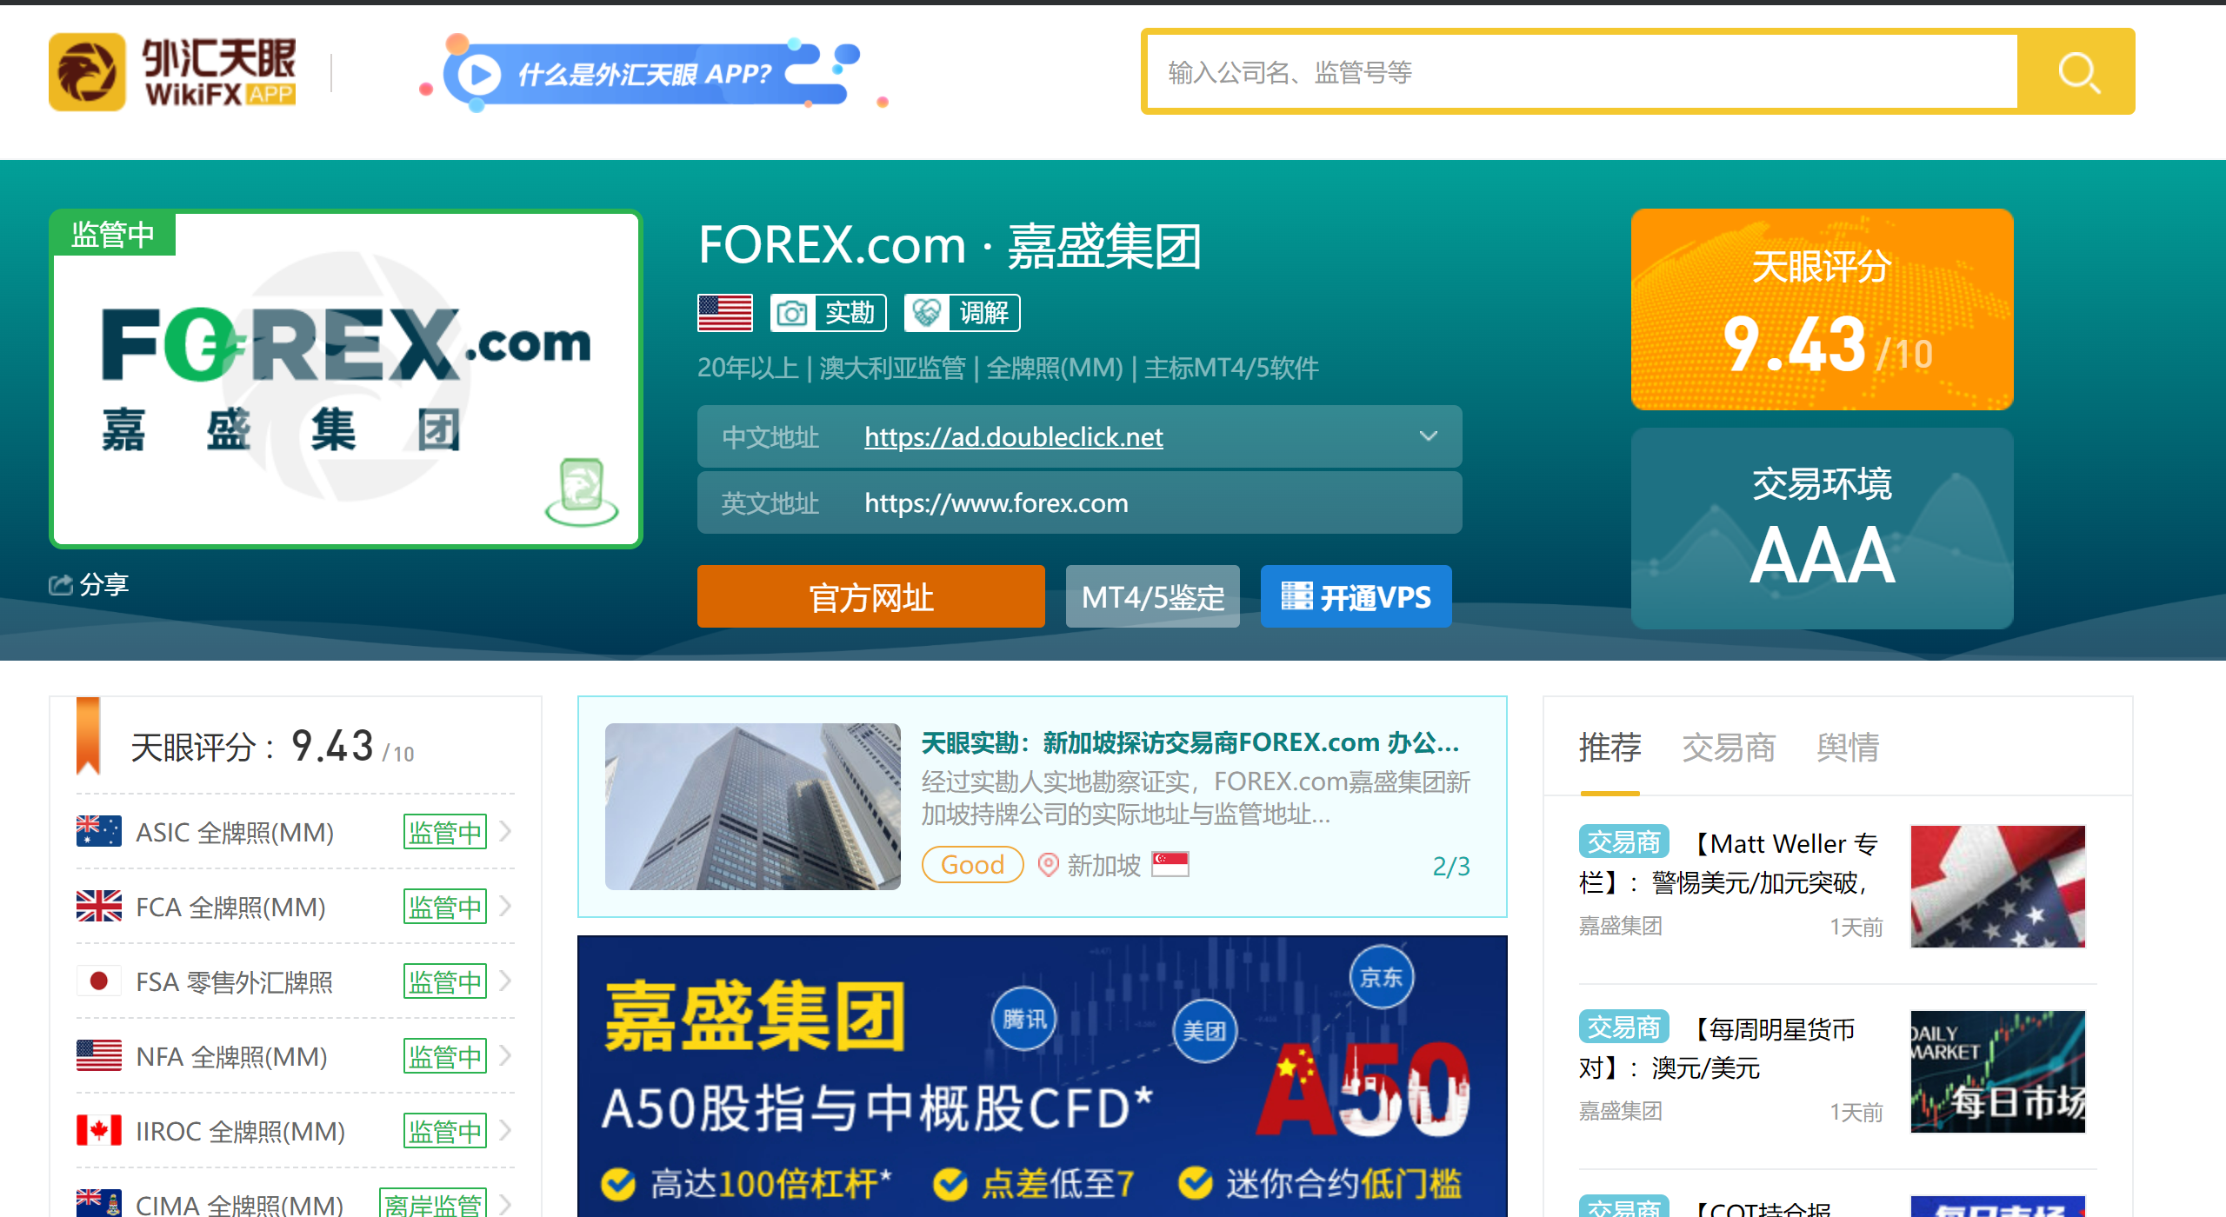This screenshot has height=1217, width=2226.
Task: Switch to the 舆情 tab
Action: pos(1849,748)
